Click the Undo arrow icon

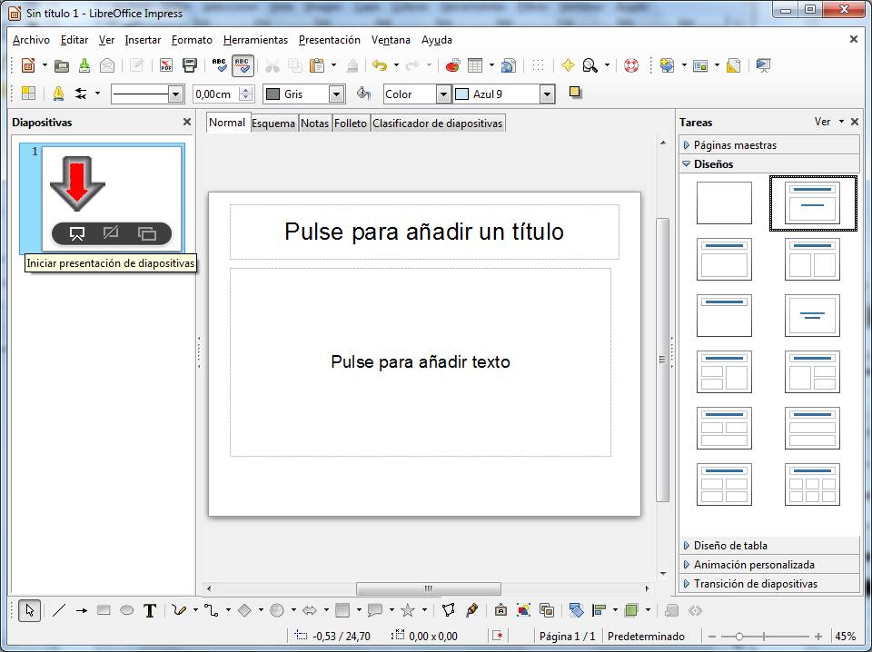[x=380, y=65]
